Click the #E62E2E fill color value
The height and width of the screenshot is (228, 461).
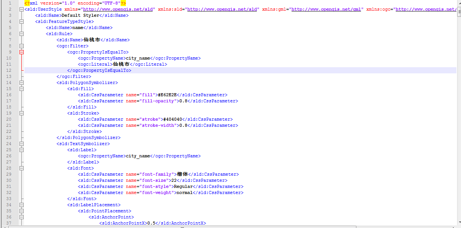pos(169,95)
